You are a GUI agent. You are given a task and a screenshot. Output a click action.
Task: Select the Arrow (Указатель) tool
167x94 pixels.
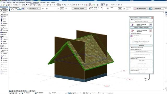(x=4, y=10)
